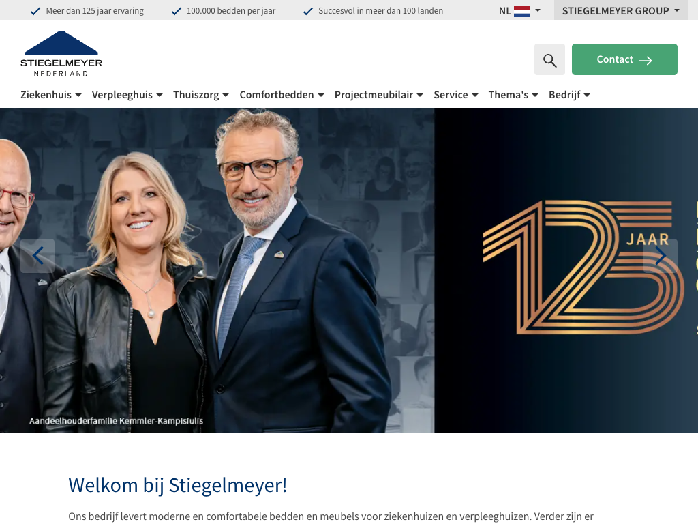Expand the Ziekenhuis menu
This screenshot has width=698, height=524.
pos(50,95)
